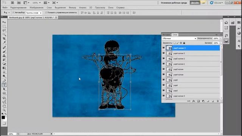Open the Фильтр menu
Screen dimensions: 242x136
click(x=72, y=8)
